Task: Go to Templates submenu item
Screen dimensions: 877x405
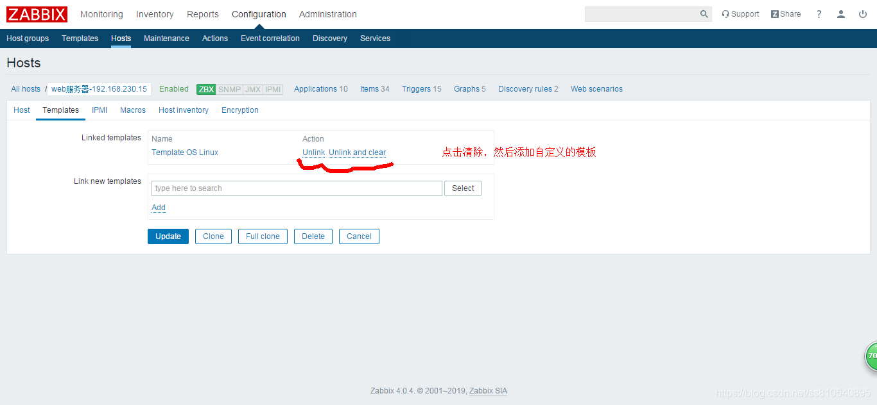Action: pos(80,38)
